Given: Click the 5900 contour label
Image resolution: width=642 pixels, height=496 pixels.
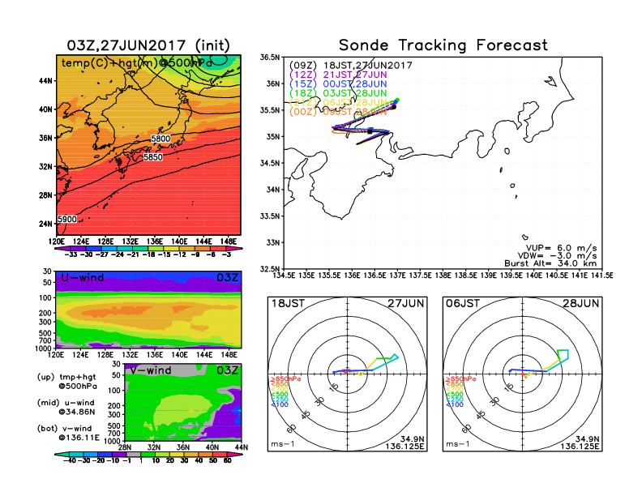Looking at the screenshot, I should click(69, 220).
